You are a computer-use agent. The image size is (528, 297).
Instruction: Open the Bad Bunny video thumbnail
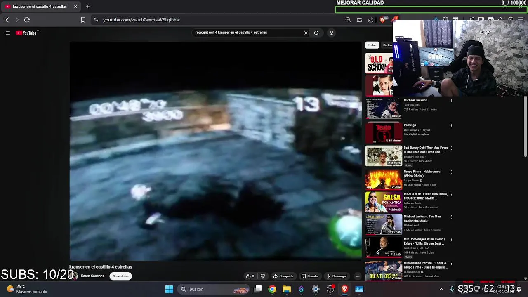click(384, 156)
